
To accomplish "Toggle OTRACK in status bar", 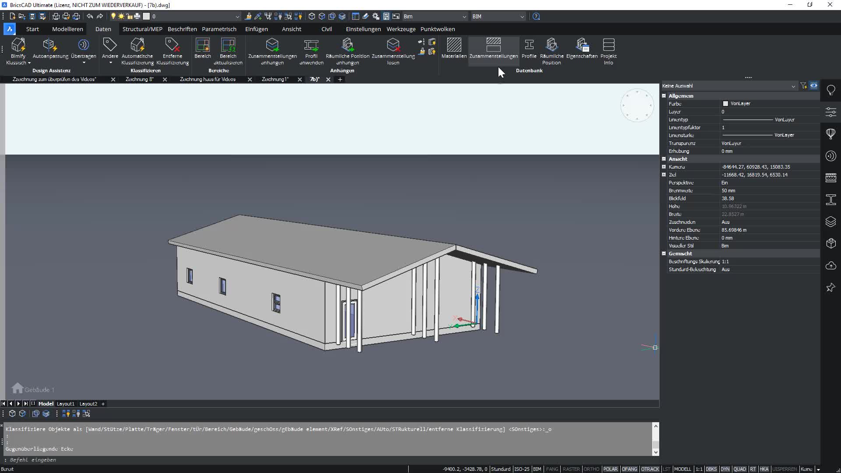I will tap(650, 469).
